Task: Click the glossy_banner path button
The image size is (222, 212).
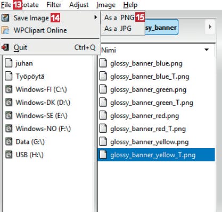Action: click(x=161, y=27)
